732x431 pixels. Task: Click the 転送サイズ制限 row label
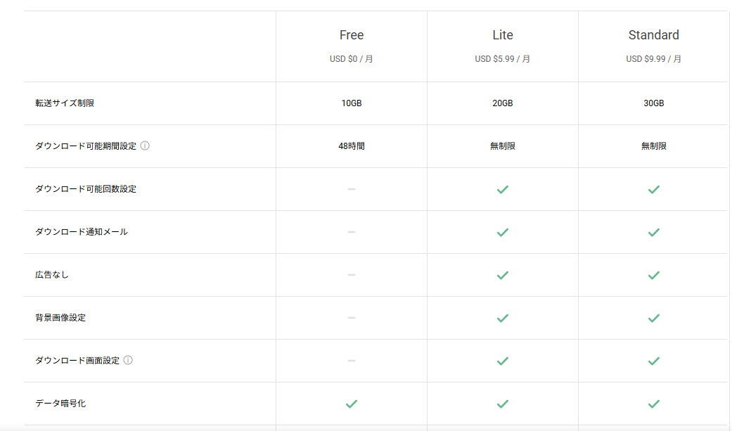(65, 103)
